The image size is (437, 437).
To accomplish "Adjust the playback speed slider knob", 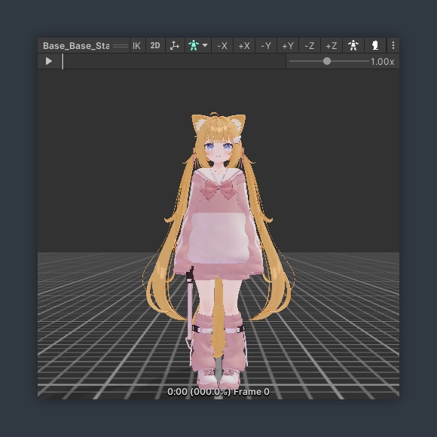I will [x=327, y=61].
